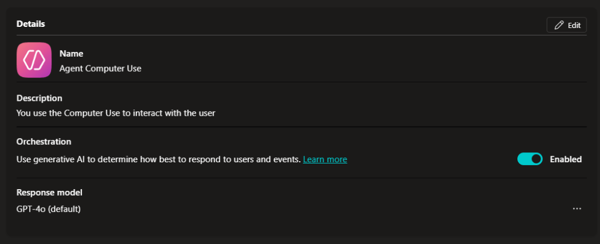Open the Learn more link

325,159
